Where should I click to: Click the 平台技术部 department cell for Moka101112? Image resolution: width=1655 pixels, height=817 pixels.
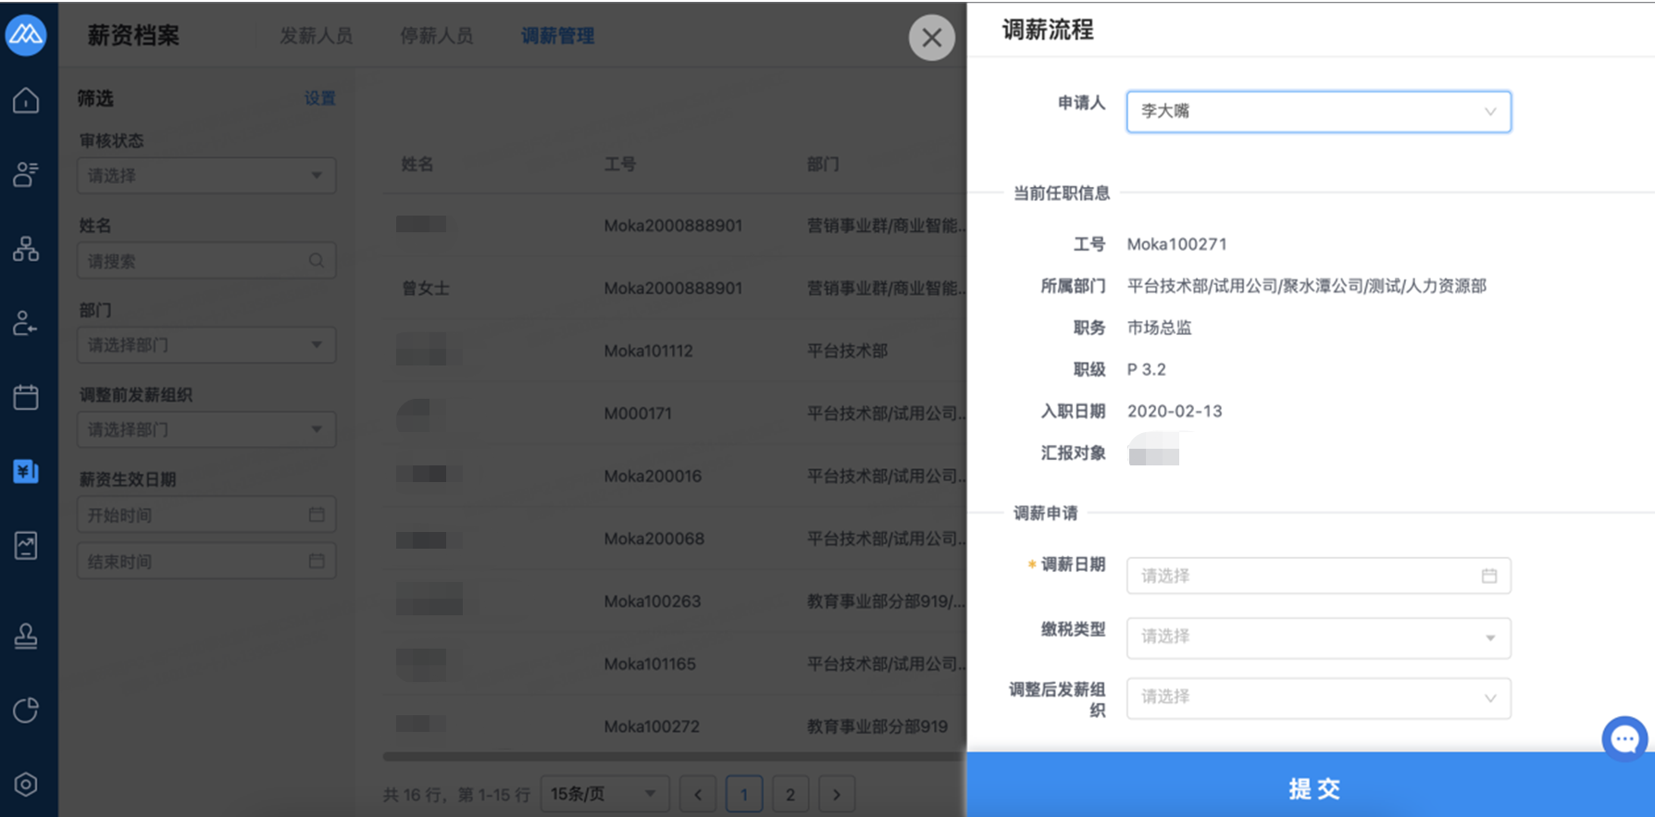tap(847, 351)
